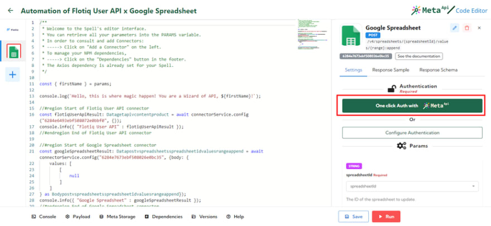Click the STRING type badge
Image resolution: width=491 pixels, height=226 pixels.
[354, 166]
